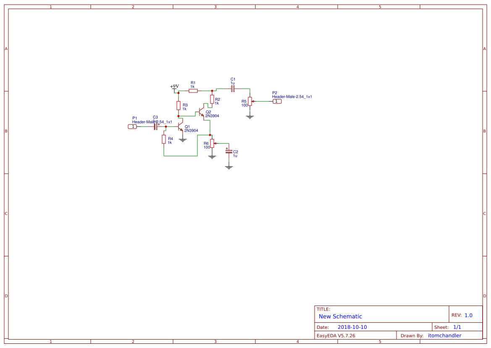Select resistor R3 symbol
The width and height of the screenshot is (491, 348).
coord(179,105)
